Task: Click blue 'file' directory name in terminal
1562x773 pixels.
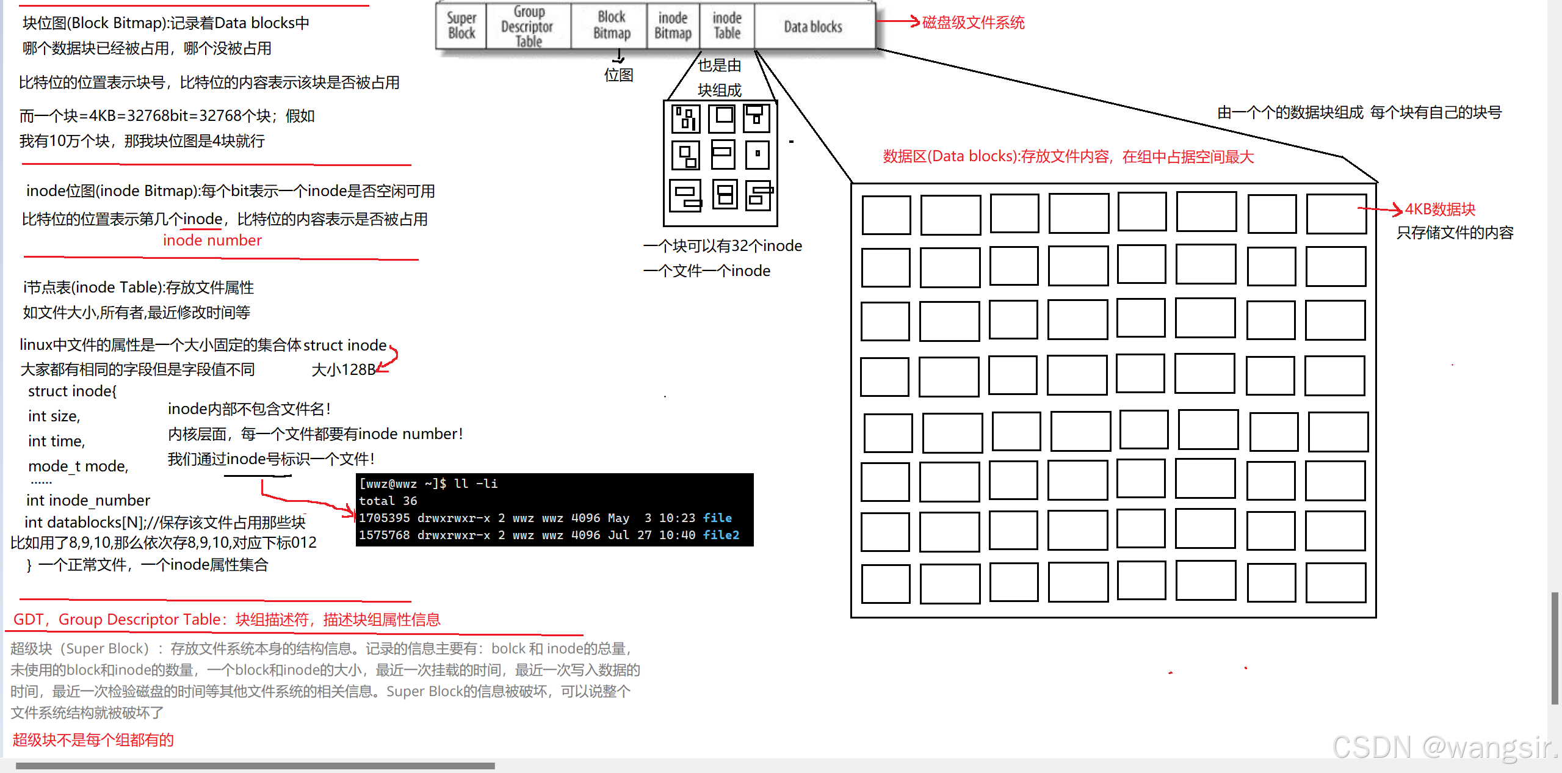Action: tap(717, 518)
